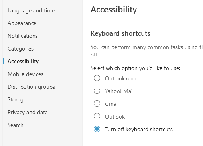Click the blue active indicator beside Accessibility
This screenshot has height=146, width=203.
tap(3, 61)
